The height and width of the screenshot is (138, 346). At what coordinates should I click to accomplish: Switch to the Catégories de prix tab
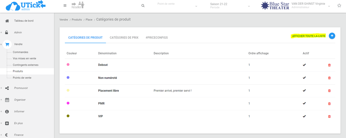(x=124, y=37)
